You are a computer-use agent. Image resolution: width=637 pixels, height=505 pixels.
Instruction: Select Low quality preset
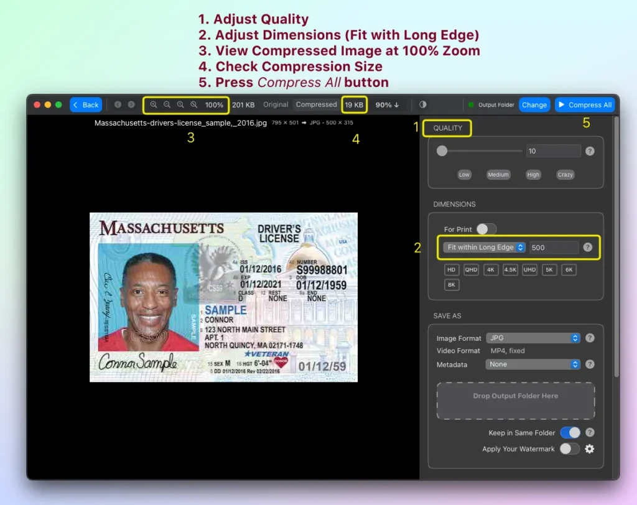coord(464,175)
